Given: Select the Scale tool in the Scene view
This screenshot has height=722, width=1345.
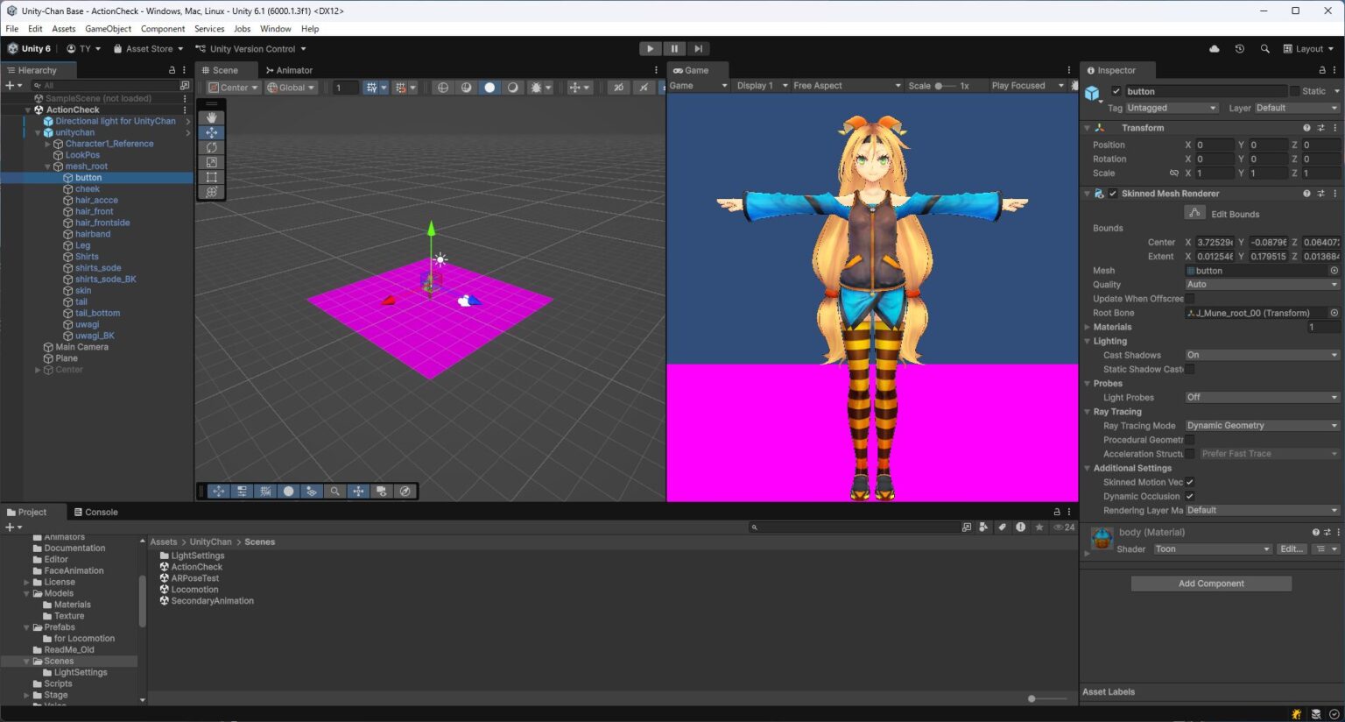Looking at the screenshot, I should [x=211, y=162].
